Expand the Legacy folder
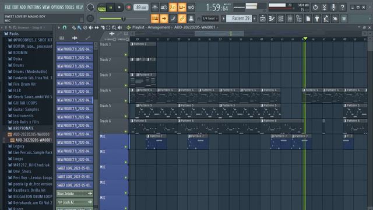 pyautogui.click(x=18, y=146)
